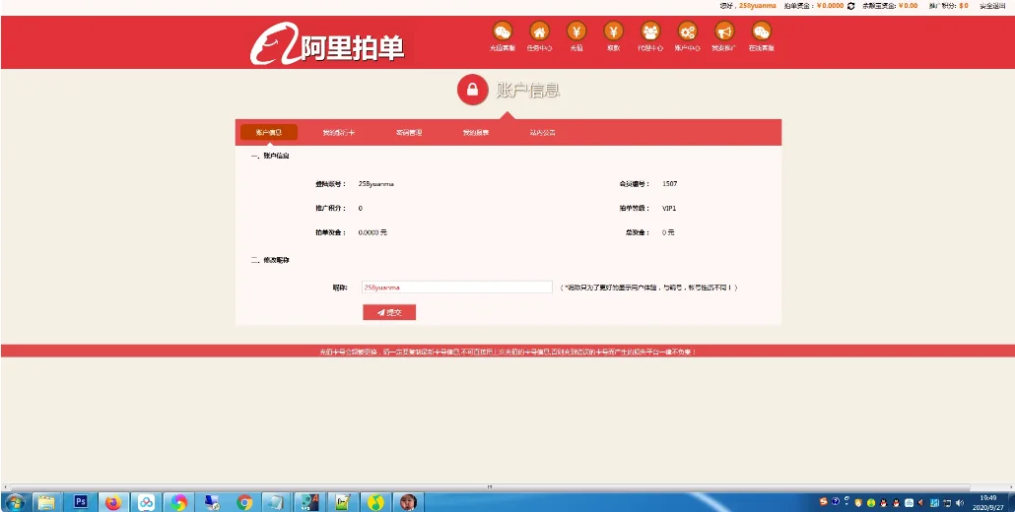Open 取款 withdrawal yen icon
Screen dimensions: 1015x512
pos(613,32)
